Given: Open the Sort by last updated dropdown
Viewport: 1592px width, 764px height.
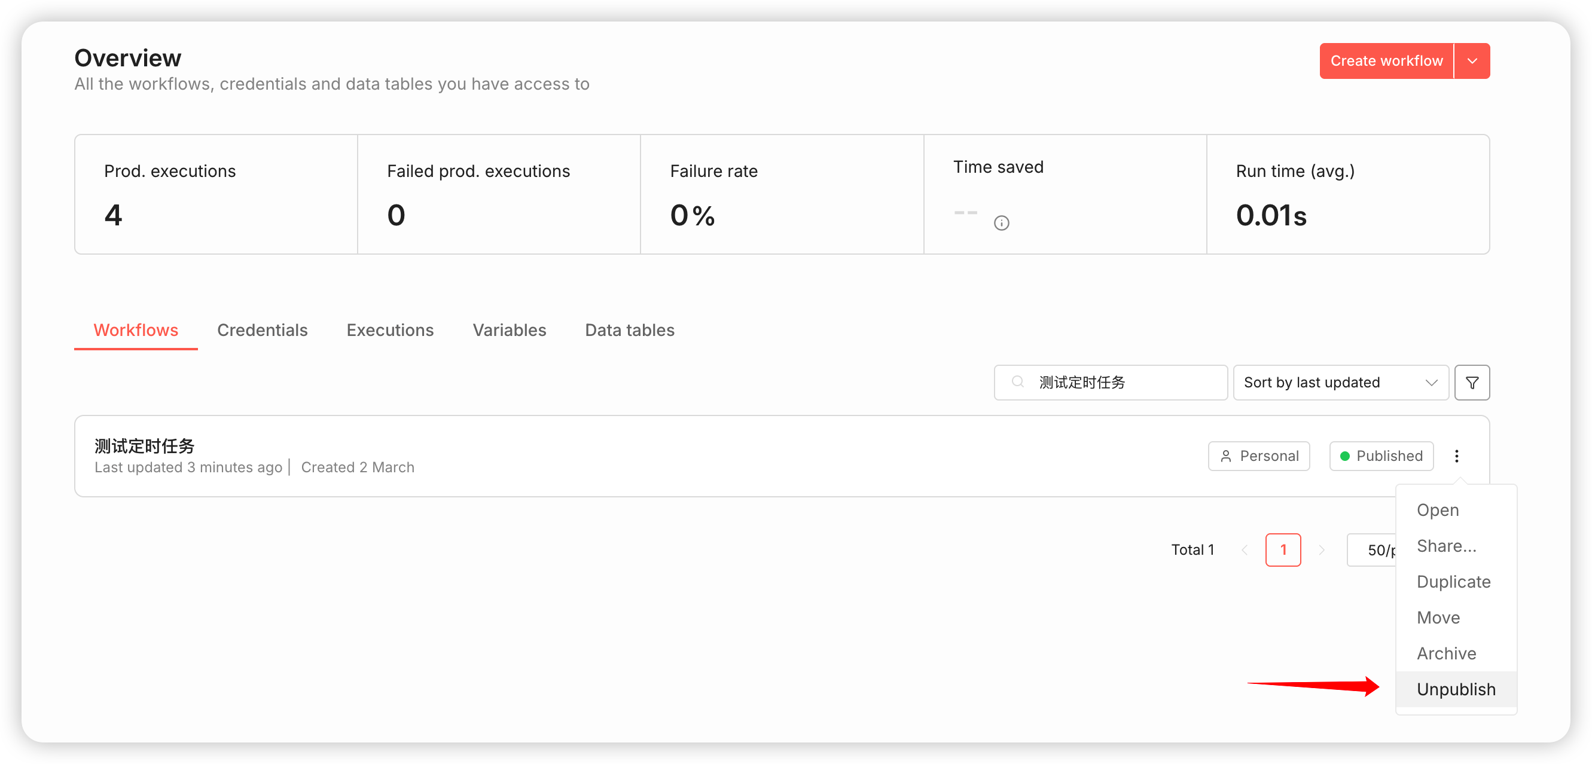Looking at the screenshot, I should [x=1340, y=383].
